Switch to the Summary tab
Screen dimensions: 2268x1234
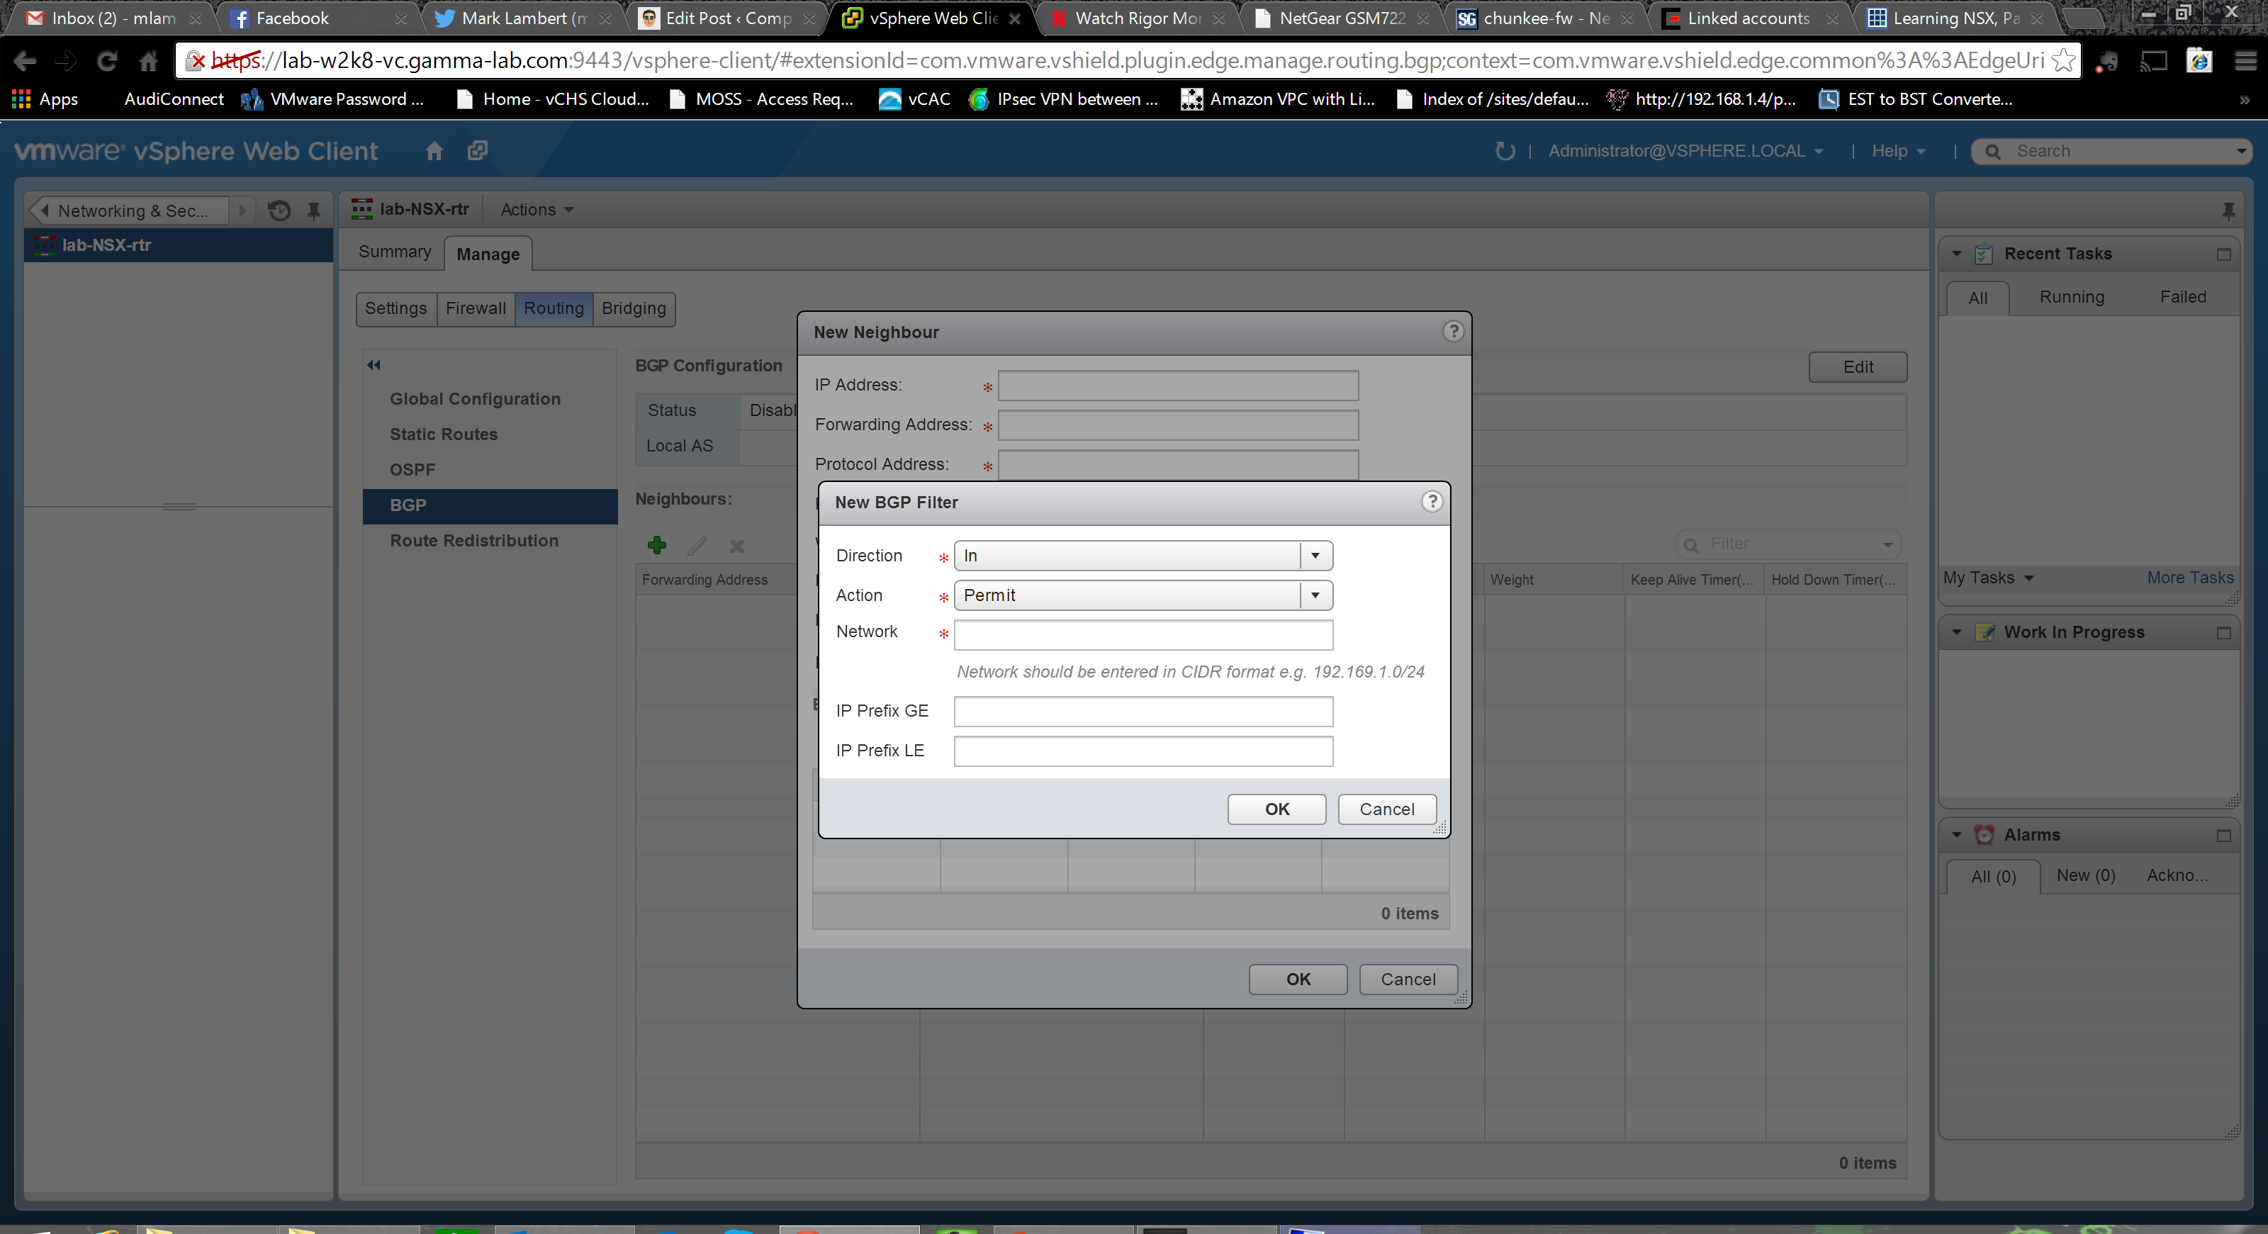395,252
